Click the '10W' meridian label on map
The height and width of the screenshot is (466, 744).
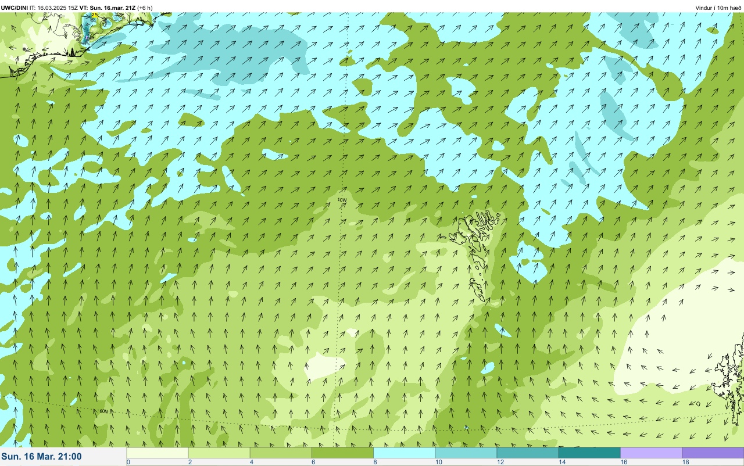pyautogui.click(x=342, y=199)
